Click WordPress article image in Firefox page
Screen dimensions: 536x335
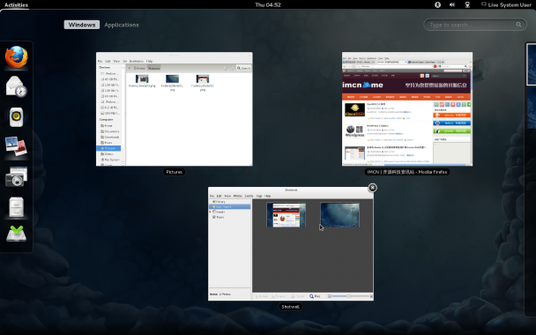[354, 130]
